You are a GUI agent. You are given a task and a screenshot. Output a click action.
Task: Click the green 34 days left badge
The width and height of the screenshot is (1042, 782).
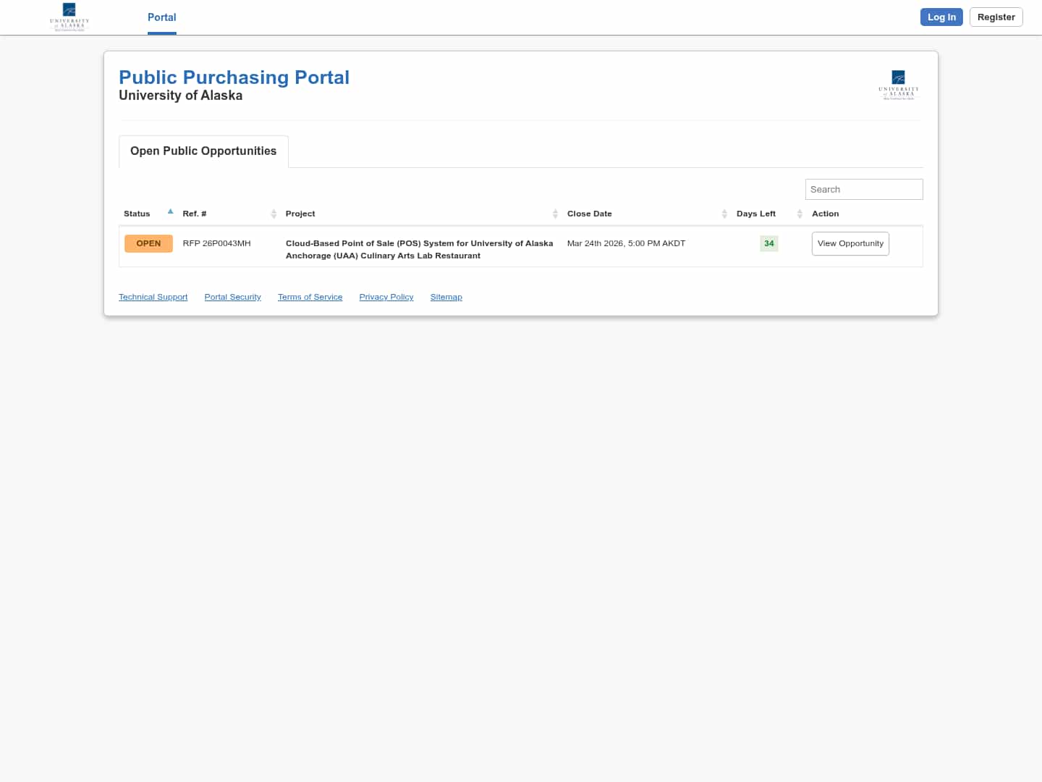768,244
